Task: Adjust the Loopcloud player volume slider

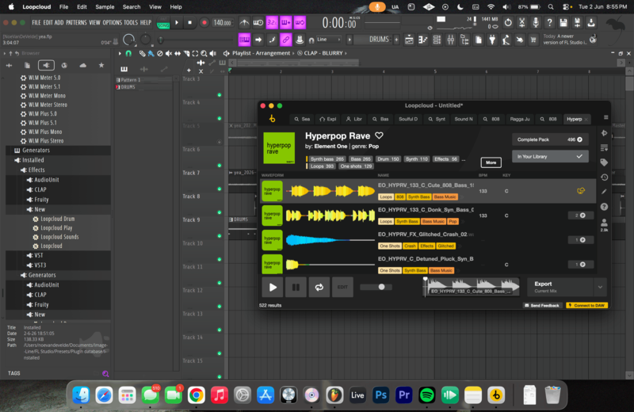Action: pos(376,287)
